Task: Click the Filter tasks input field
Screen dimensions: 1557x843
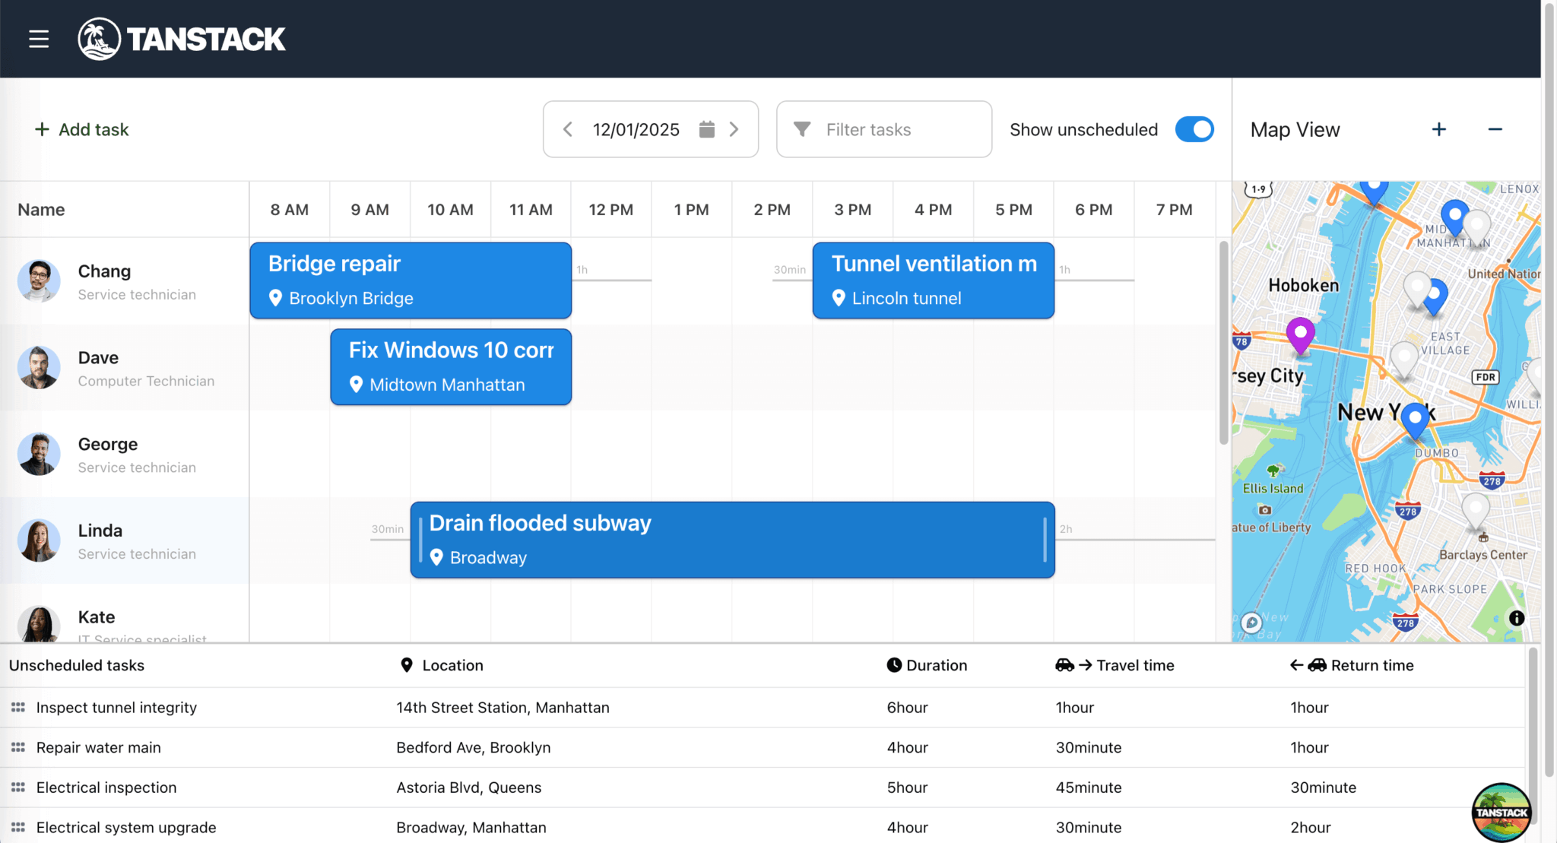Action: (883, 129)
